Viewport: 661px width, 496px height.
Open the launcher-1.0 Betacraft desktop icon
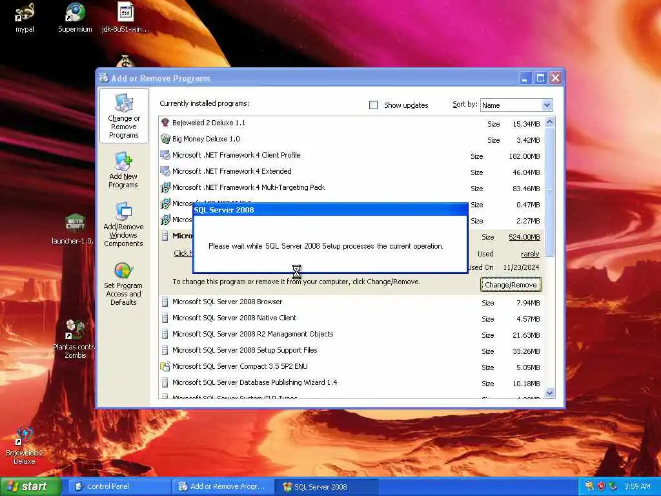(x=74, y=228)
